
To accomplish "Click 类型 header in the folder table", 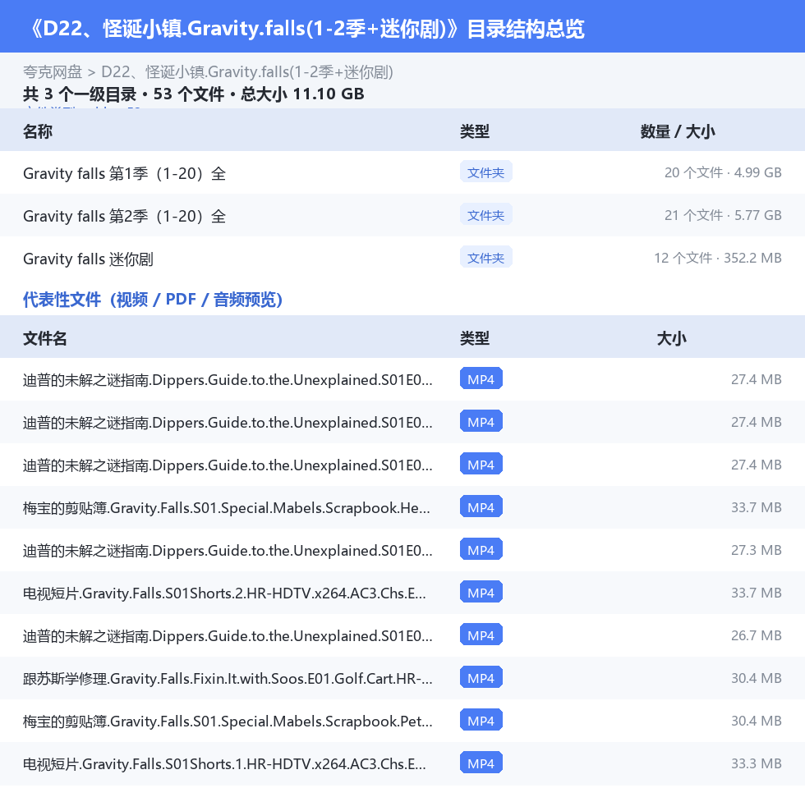I will (x=474, y=131).
